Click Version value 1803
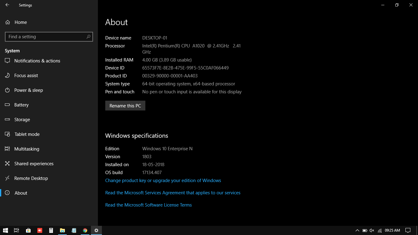This screenshot has width=418, height=235. pos(147,157)
